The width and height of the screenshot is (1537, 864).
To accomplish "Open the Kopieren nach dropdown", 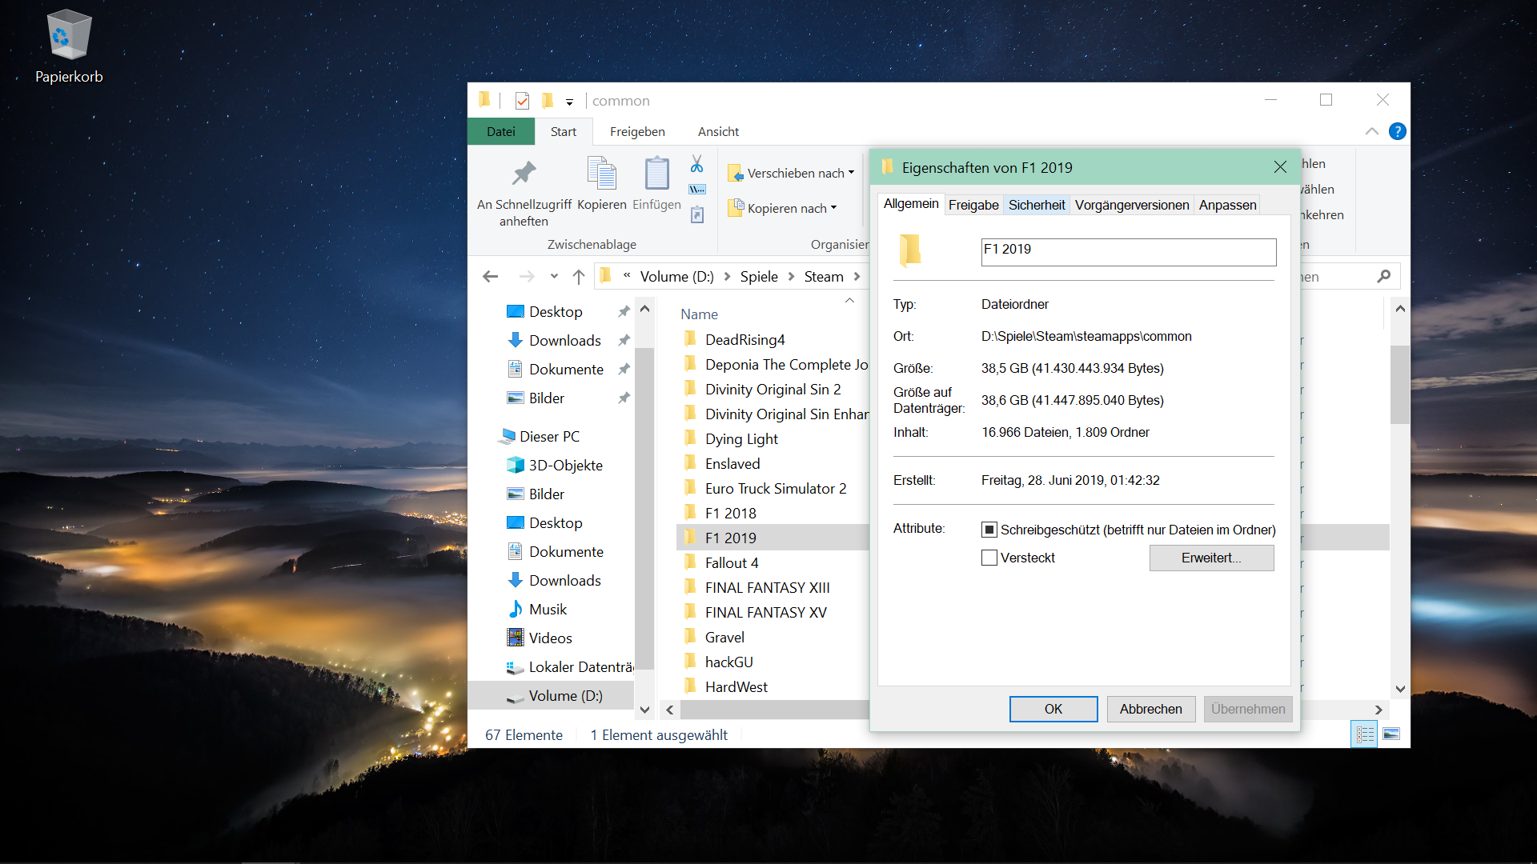I will [x=783, y=208].
